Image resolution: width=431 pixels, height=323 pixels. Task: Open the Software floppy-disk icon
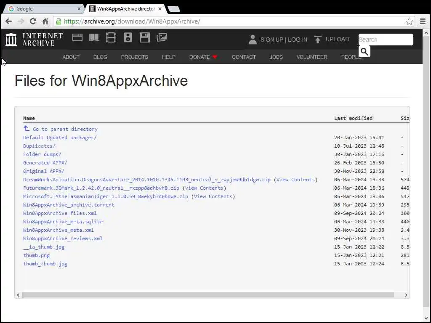click(x=145, y=37)
